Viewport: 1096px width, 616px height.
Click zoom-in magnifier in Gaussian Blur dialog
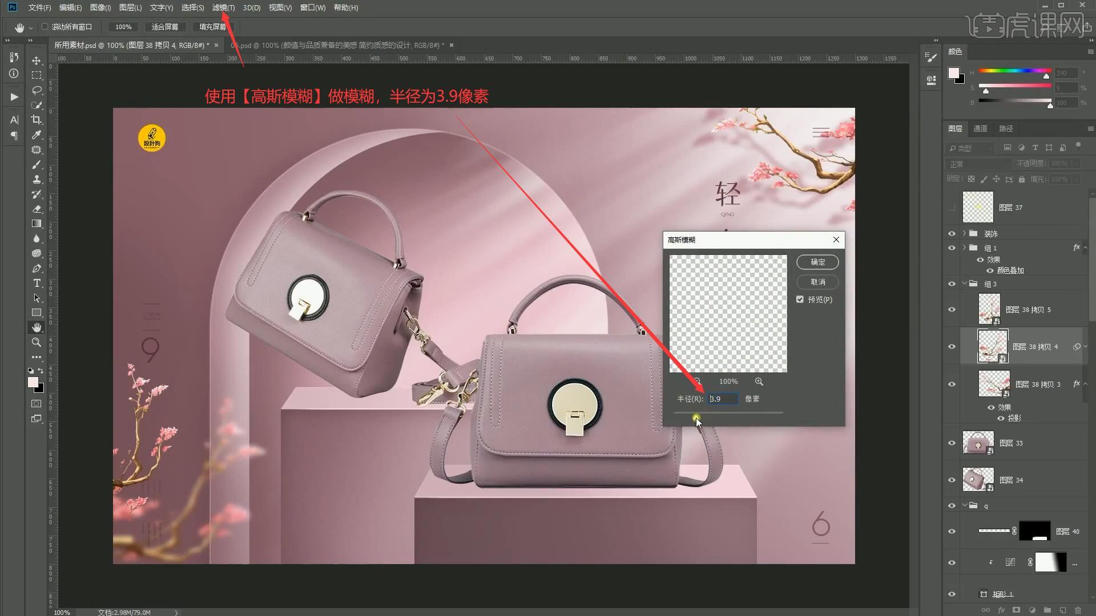coord(759,382)
